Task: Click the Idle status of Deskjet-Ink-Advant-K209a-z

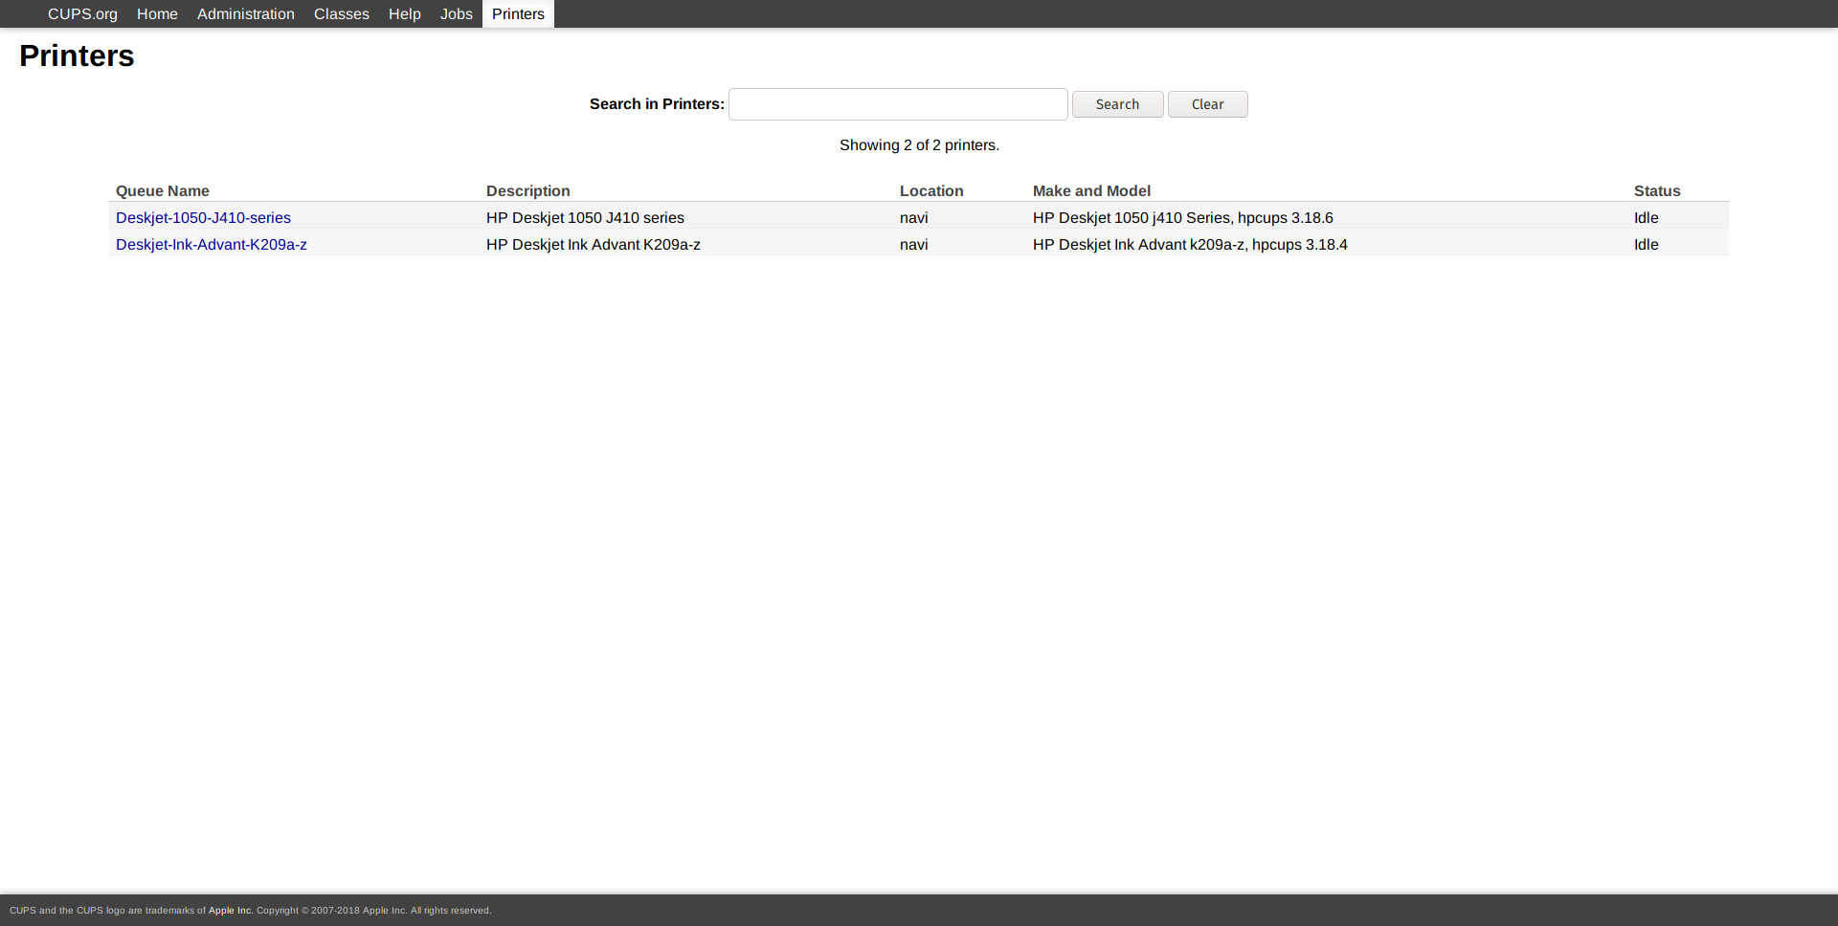Action: (1646, 245)
